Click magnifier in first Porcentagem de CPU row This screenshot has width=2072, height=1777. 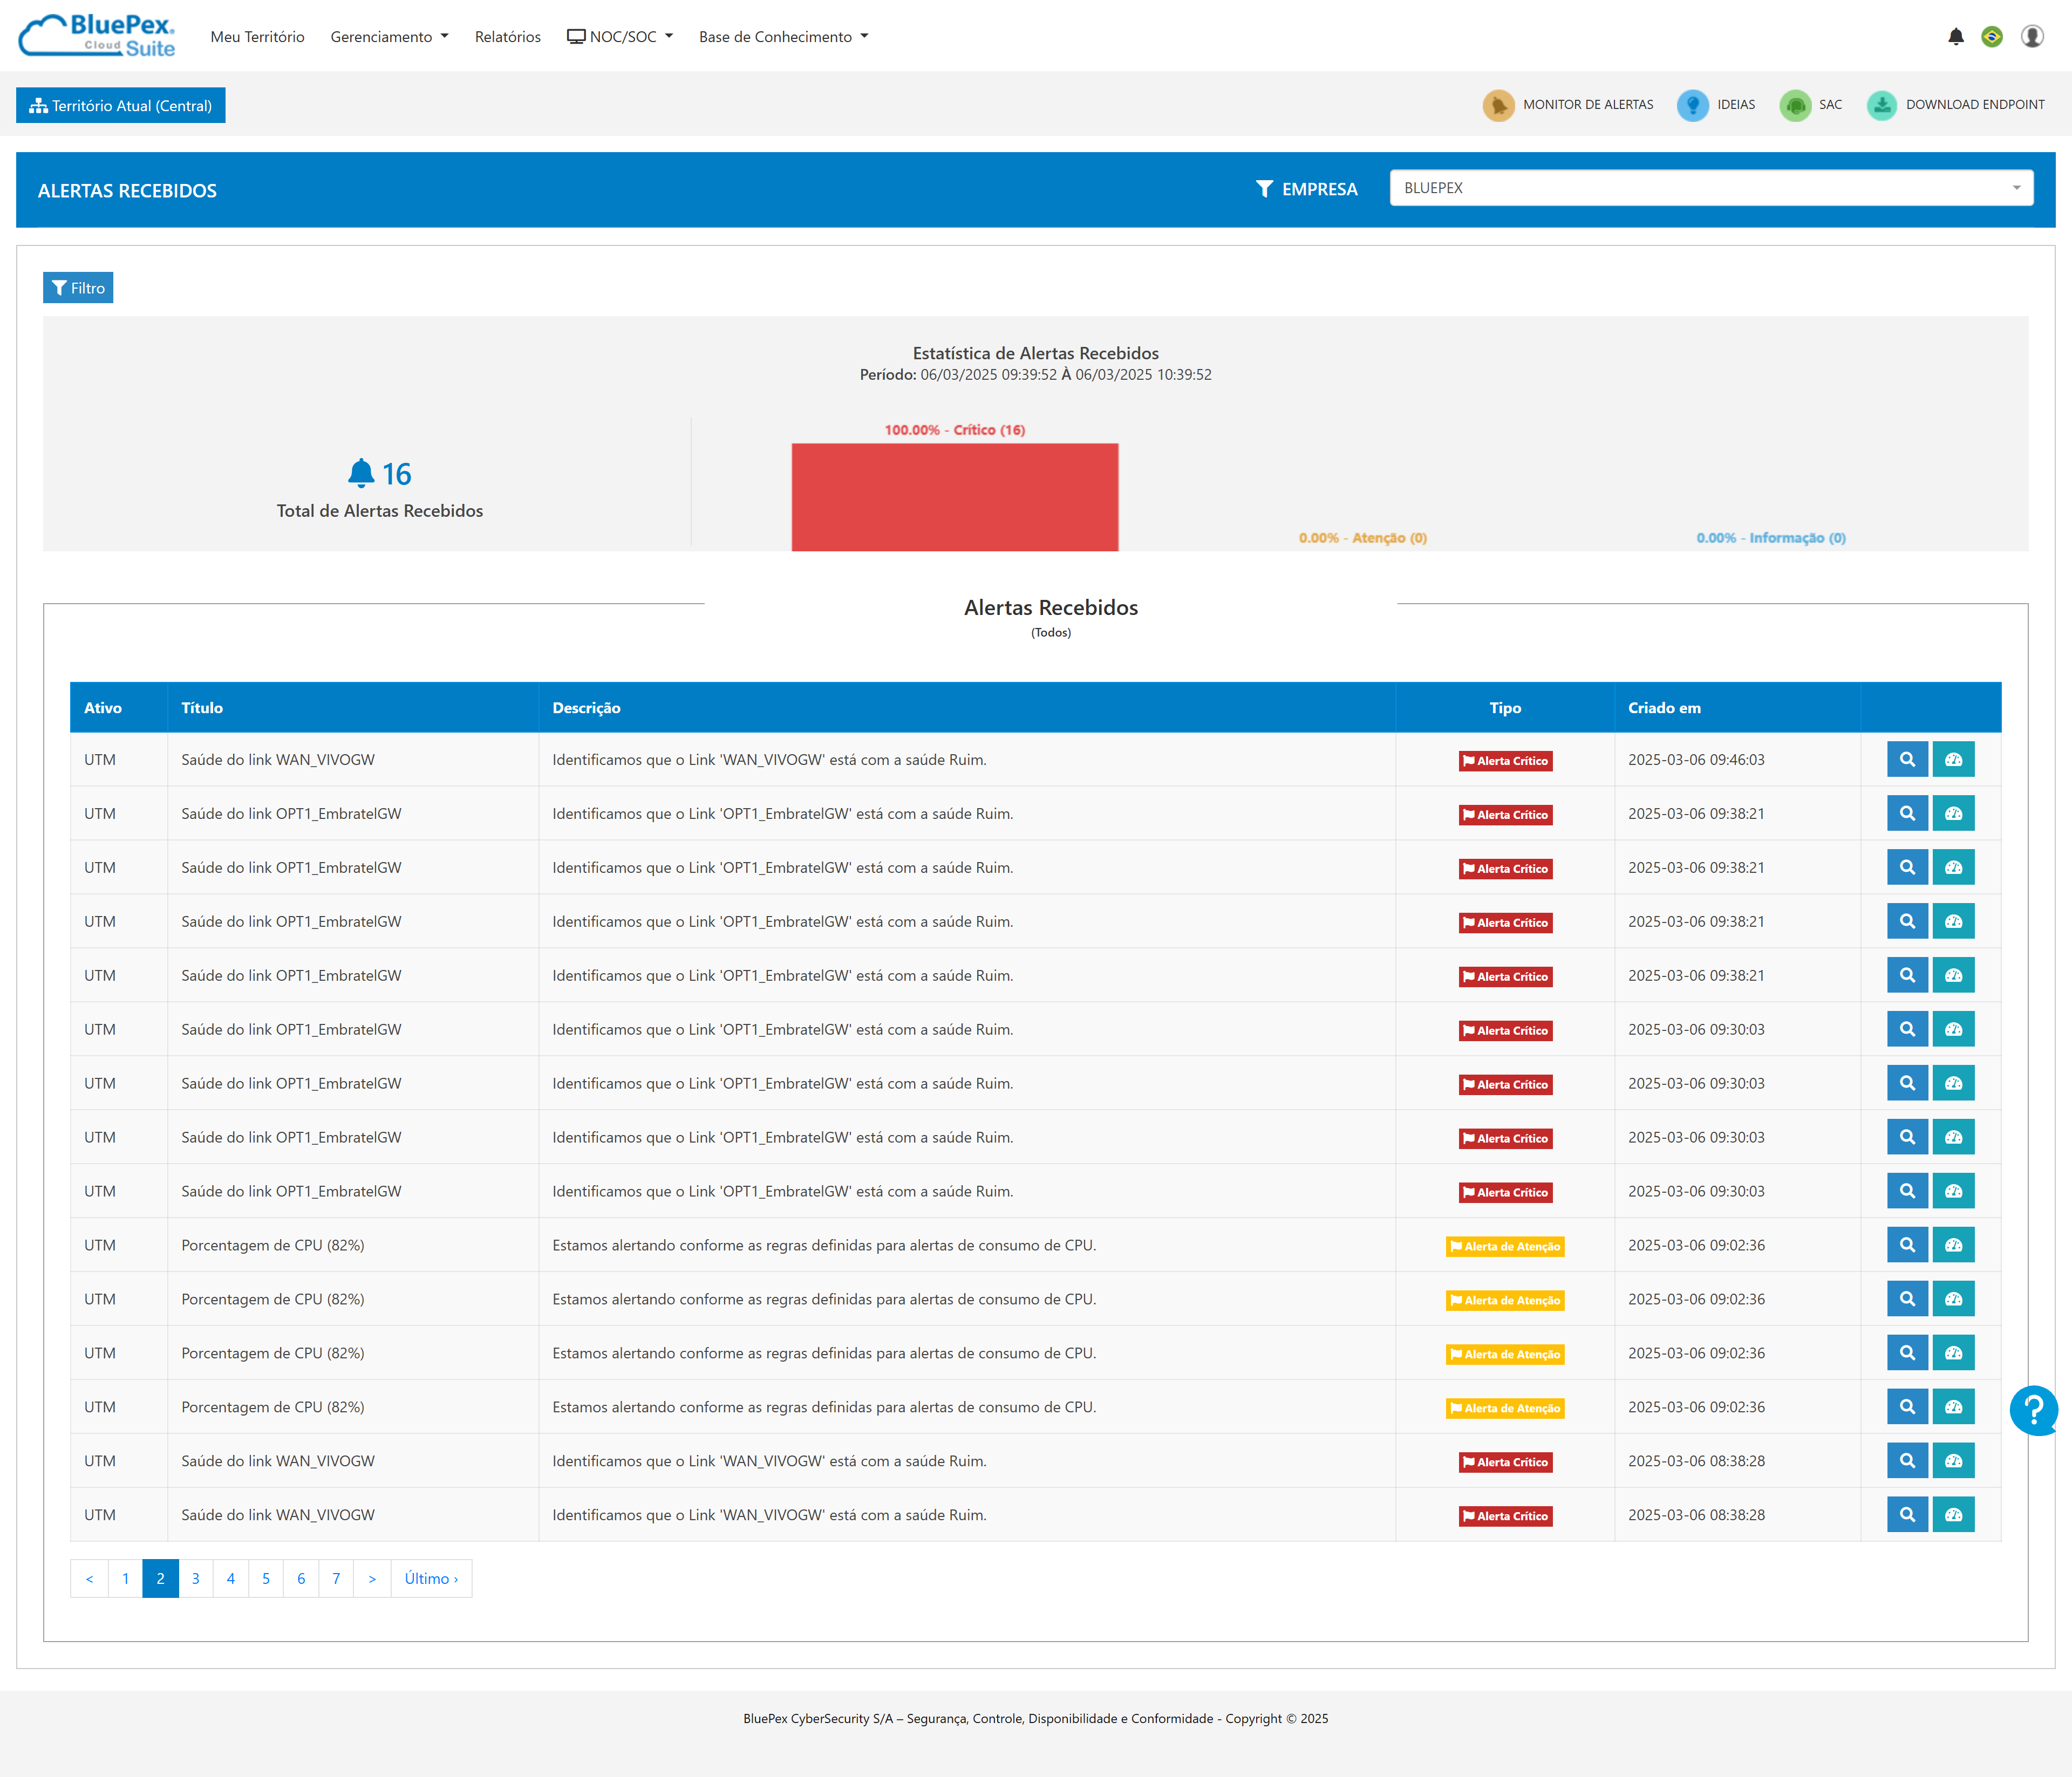tap(1907, 1246)
